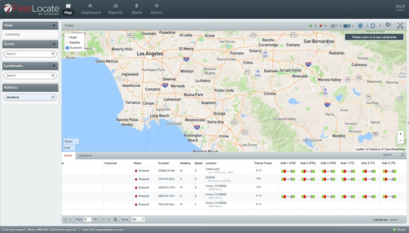This screenshot has width=409, height=233.
Task: Toggle fullscreen map with the expand arrows icon
Action: (x=400, y=25)
